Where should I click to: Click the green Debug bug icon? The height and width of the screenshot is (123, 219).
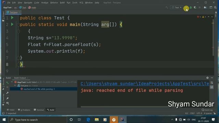click(191, 8)
